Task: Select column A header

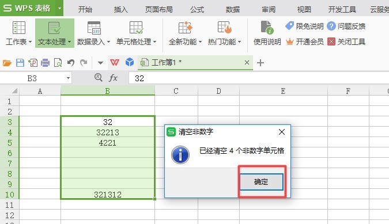Action: pyautogui.click(x=40, y=91)
